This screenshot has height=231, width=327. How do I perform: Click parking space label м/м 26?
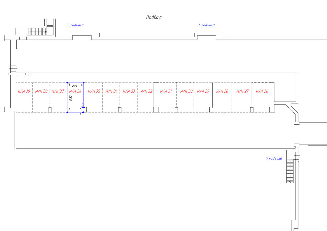coord(262,91)
